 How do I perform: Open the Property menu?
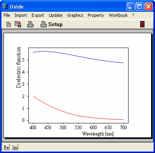96,15
